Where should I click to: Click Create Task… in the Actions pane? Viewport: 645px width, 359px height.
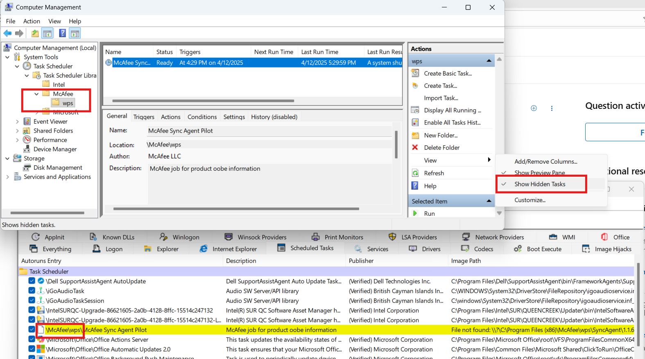coord(441,86)
